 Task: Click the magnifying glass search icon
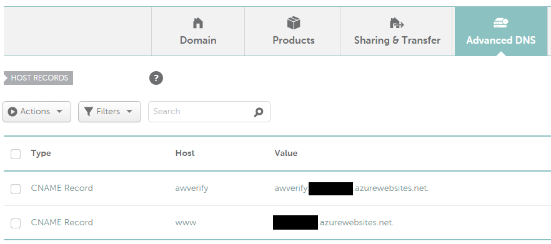259,112
